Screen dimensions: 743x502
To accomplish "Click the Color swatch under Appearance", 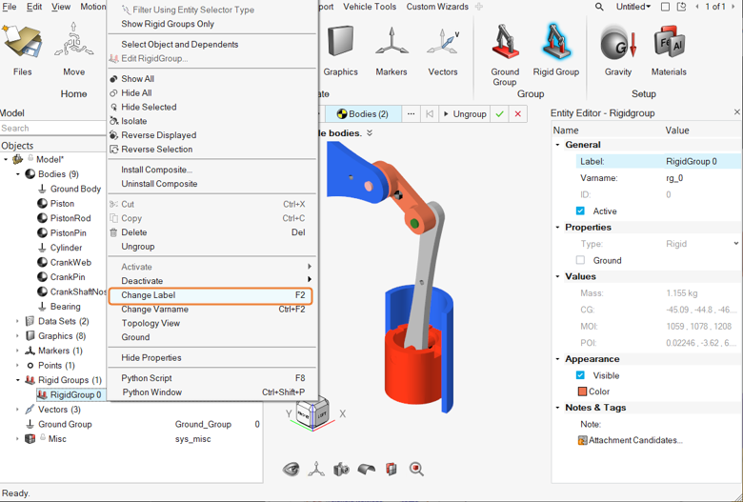I will coord(581,392).
